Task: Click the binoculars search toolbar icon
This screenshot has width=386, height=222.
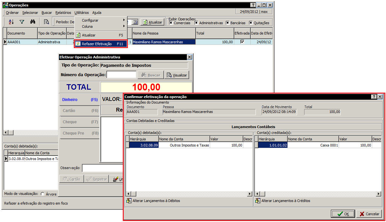Action: point(33,22)
